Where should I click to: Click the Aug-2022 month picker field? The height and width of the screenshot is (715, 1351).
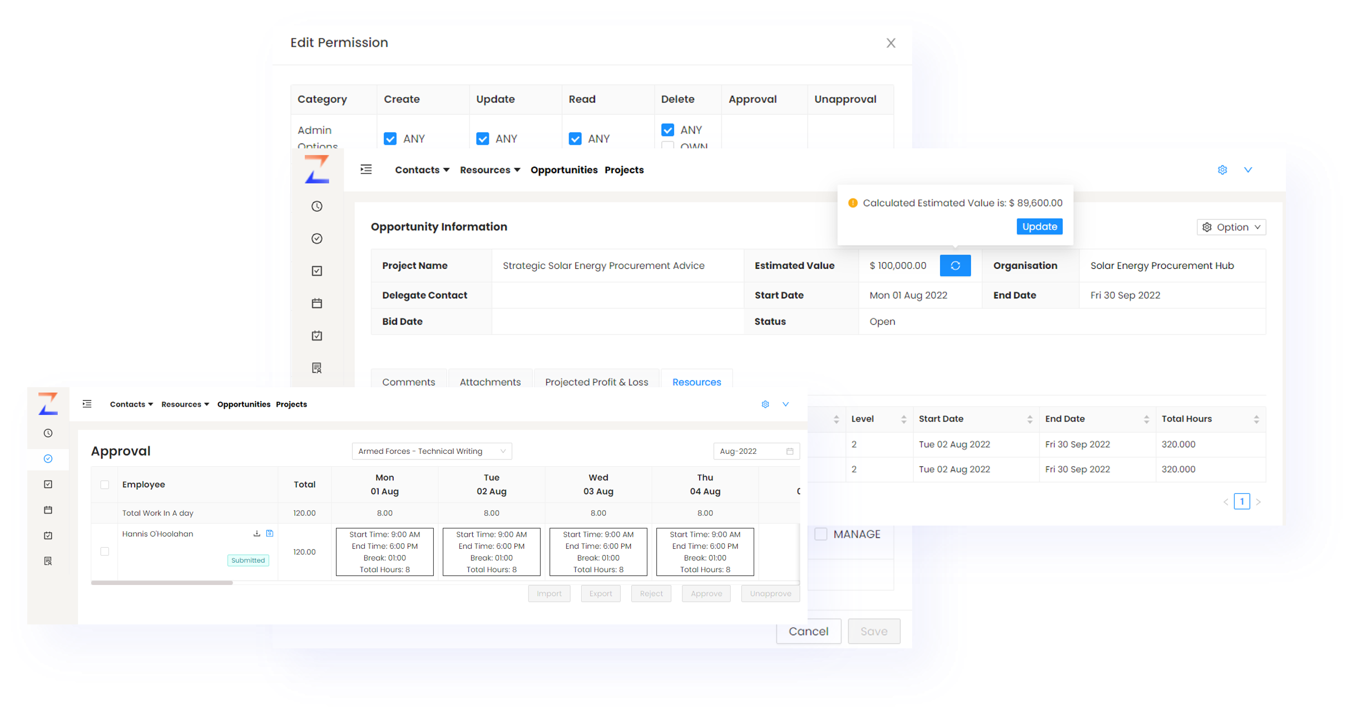756,451
